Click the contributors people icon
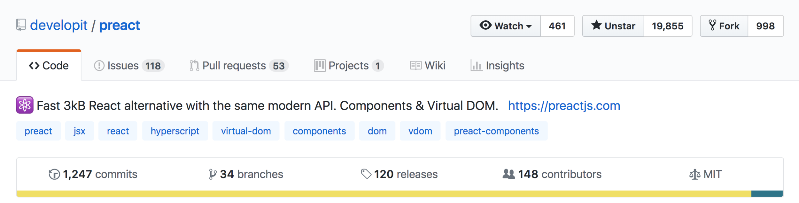 509,174
